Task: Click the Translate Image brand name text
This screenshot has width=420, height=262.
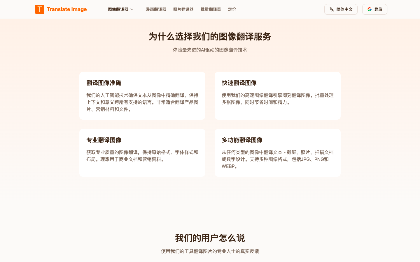Action: [x=66, y=9]
